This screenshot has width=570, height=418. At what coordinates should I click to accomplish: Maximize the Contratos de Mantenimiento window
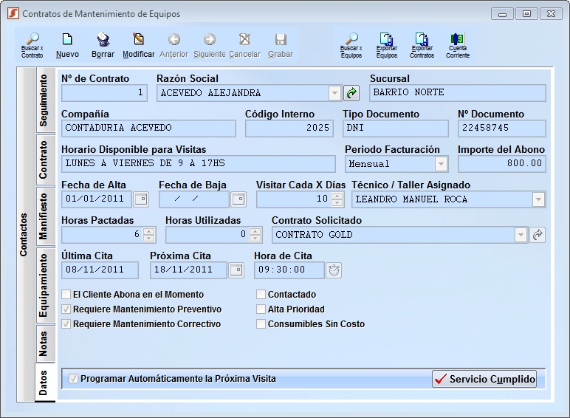[x=526, y=14]
